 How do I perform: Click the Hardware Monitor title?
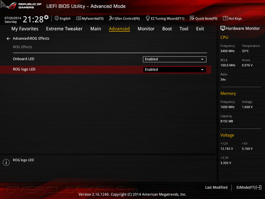pos(243,29)
